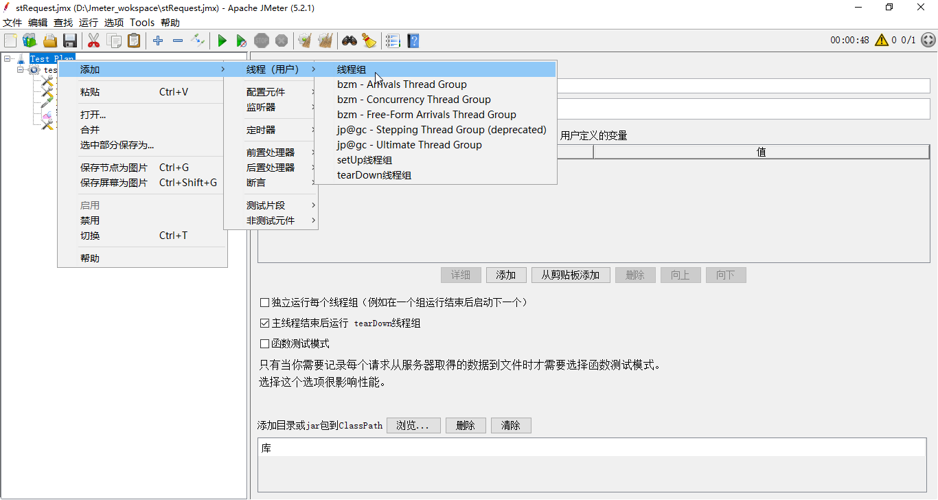
Task: Click the yellow broom Reset Search icon
Action: point(369,41)
